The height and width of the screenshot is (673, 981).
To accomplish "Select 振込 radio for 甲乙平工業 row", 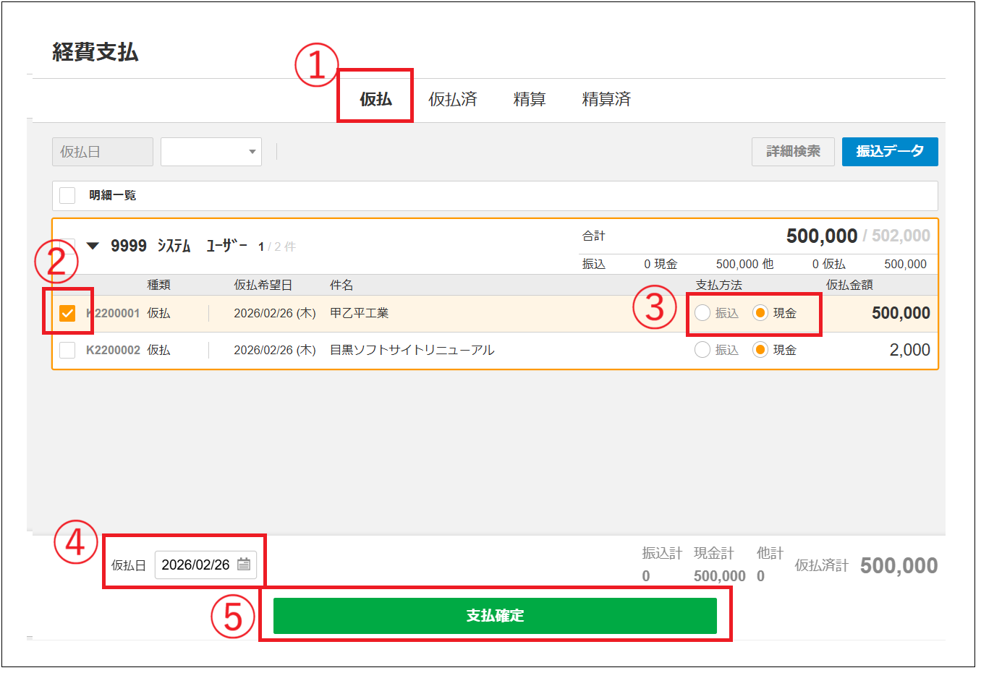I will coord(702,313).
